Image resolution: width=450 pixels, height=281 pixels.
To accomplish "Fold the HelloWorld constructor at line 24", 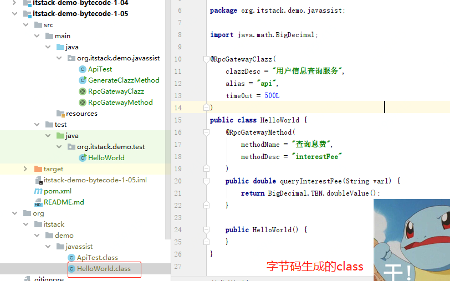I will coord(206,230).
